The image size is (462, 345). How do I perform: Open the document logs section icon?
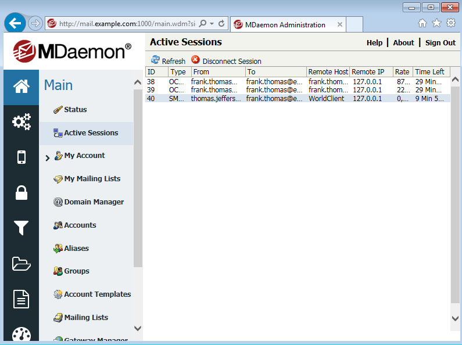(x=22, y=299)
